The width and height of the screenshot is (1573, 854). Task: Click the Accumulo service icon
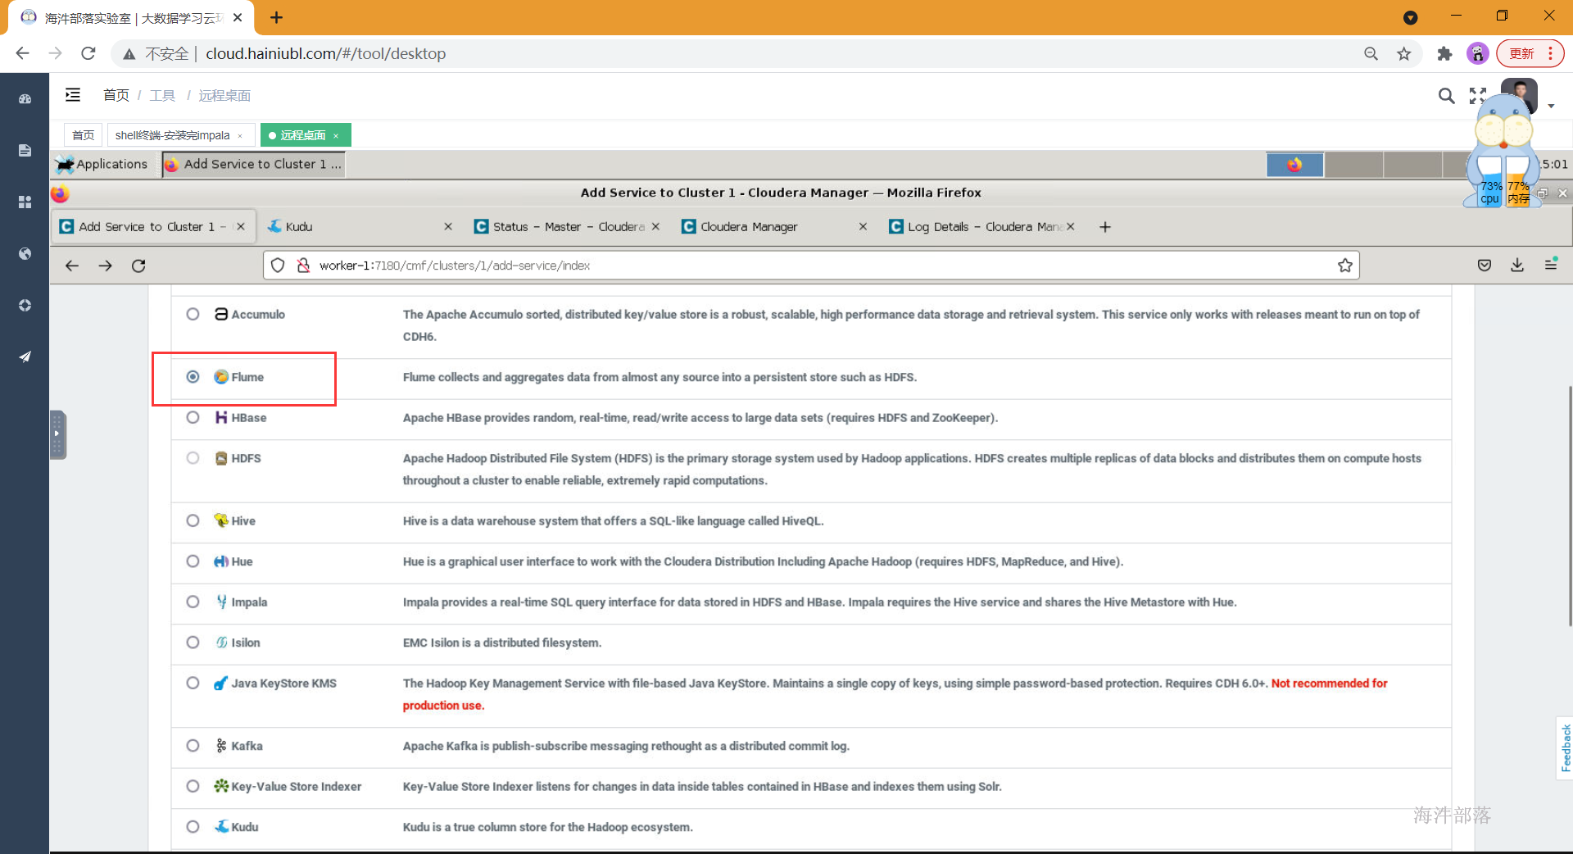tap(221, 314)
